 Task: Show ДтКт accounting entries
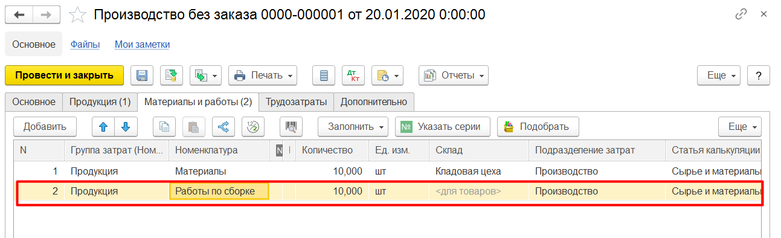(x=353, y=76)
